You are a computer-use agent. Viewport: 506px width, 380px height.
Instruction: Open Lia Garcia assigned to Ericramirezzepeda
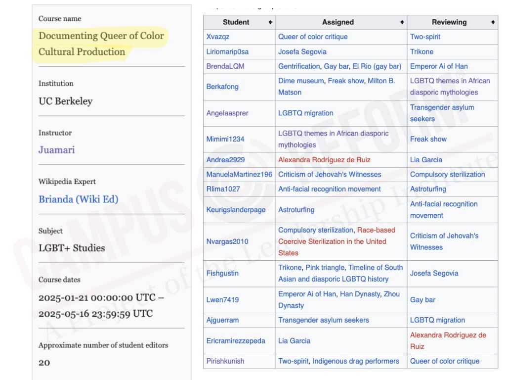tap(295, 341)
